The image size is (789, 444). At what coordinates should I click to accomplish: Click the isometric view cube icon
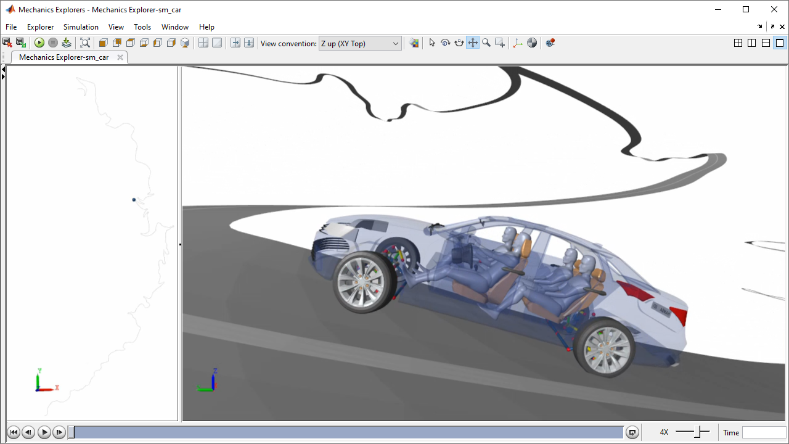(x=185, y=43)
